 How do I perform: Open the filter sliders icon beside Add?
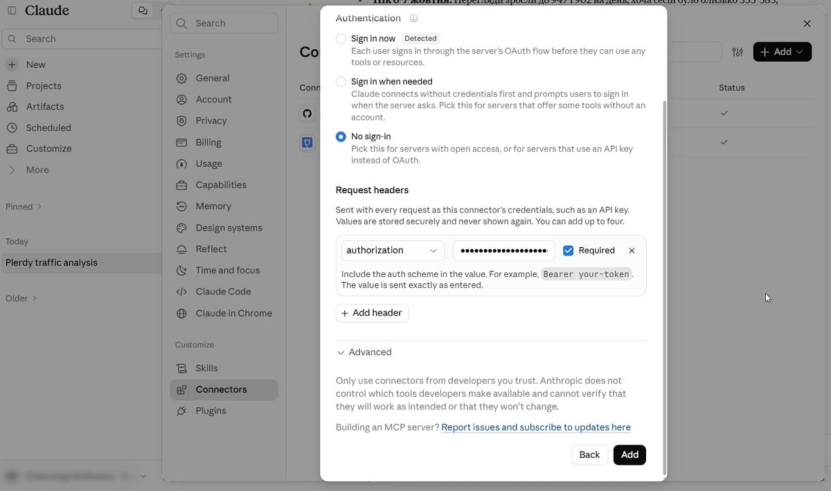[x=738, y=52]
